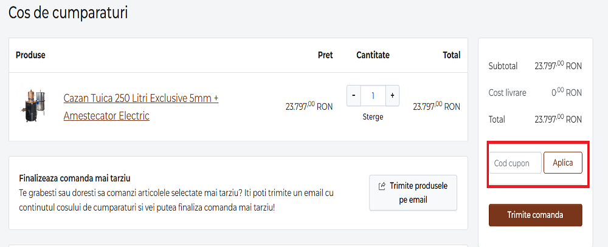Select the Total column header in the table
608x247 pixels.
451,55
